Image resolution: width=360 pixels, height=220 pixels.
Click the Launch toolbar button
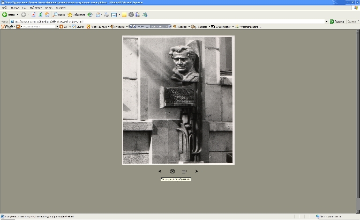tap(78, 27)
